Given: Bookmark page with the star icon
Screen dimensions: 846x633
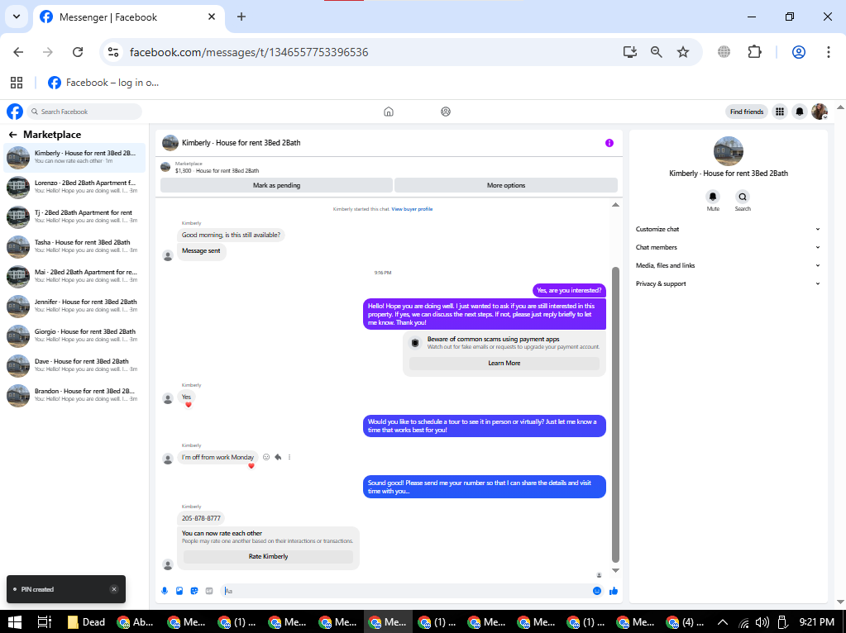Looking at the screenshot, I should pos(683,52).
